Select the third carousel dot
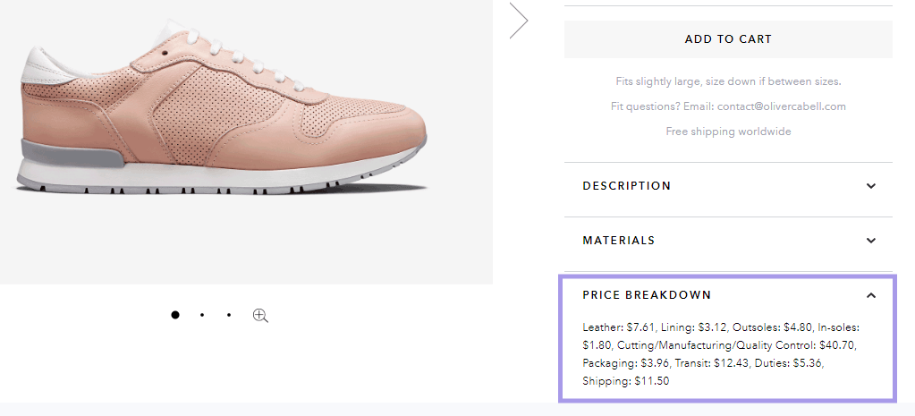 229,315
